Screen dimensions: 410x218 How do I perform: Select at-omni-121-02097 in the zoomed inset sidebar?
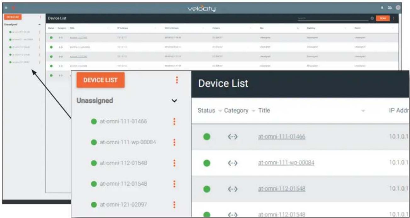click(x=123, y=204)
